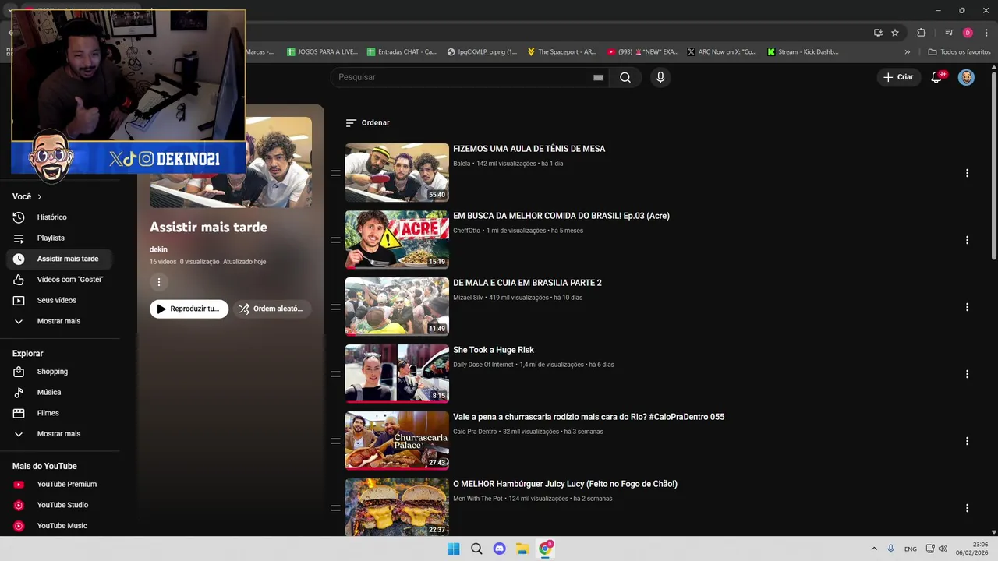This screenshot has height=561, width=998.
Task: Open Chrome extensions puzzle icon
Action: (921, 33)
